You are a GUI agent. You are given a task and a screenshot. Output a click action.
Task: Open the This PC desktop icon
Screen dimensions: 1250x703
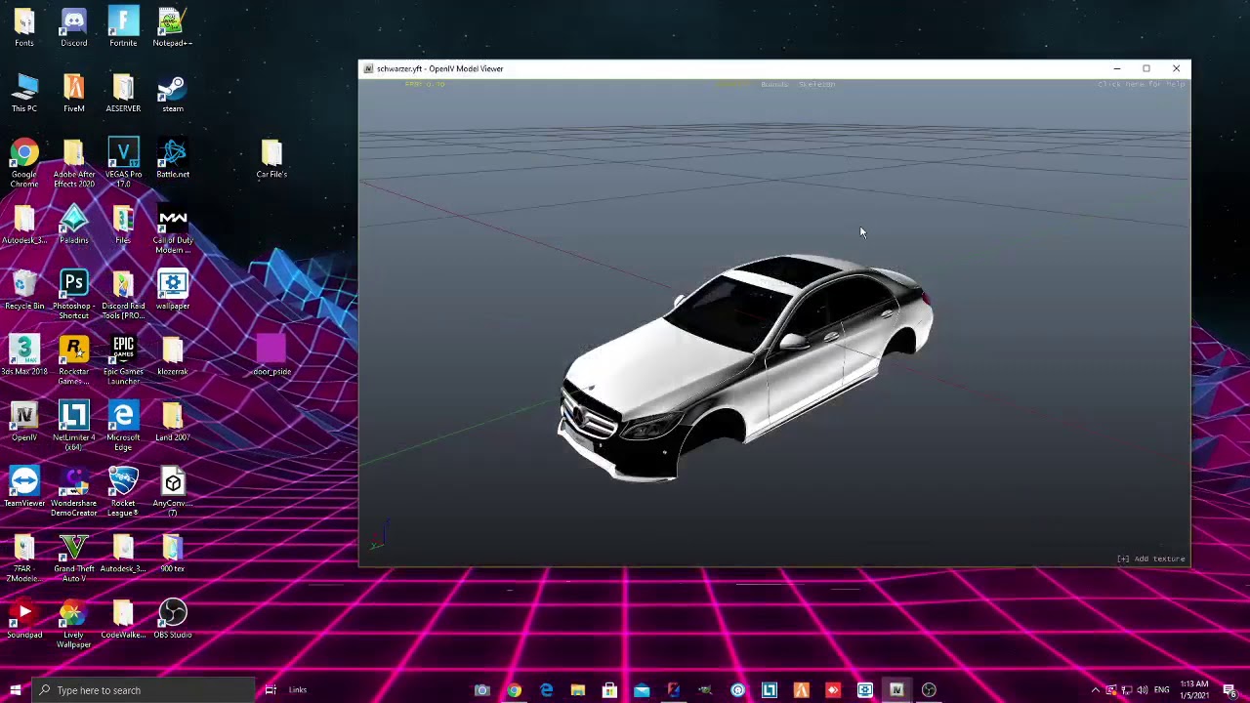pos(24,93)
